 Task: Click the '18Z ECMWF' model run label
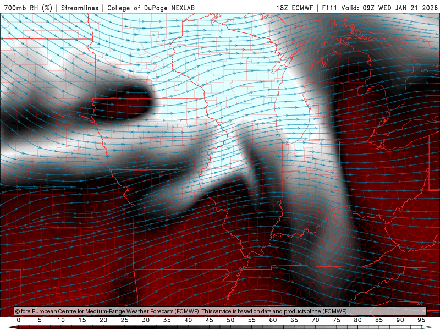coord(294,8)
